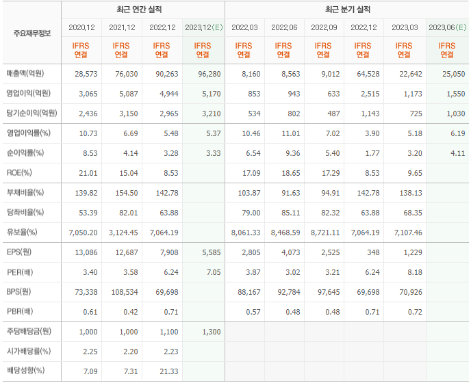Click quarterly revenue 64,528 for 2022.12
This screenshot has height=383, width=471.
368,74
